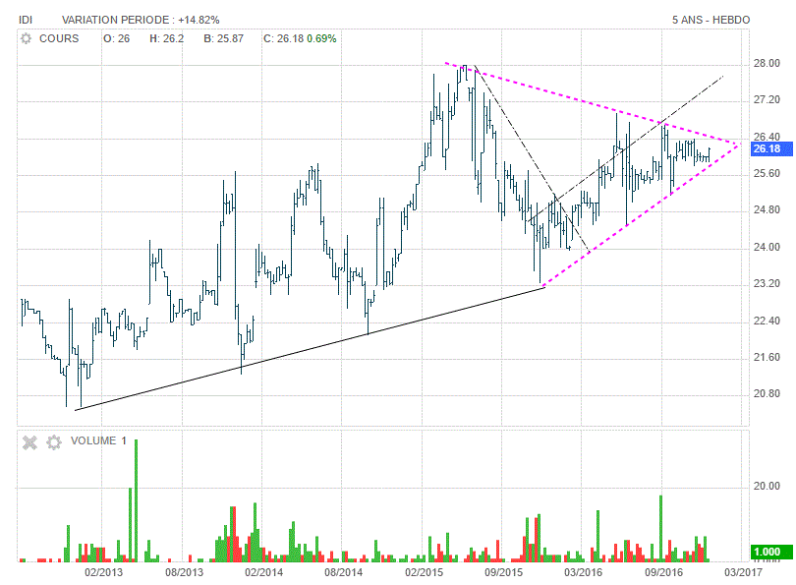Click the 23.20 price axis label

click(767, 283)
